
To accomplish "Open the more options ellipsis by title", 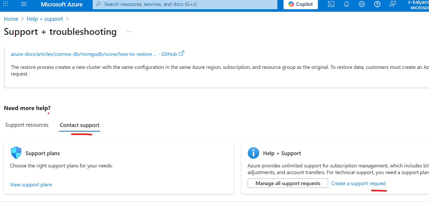I will pyautogui.click(x=129, y=32).
